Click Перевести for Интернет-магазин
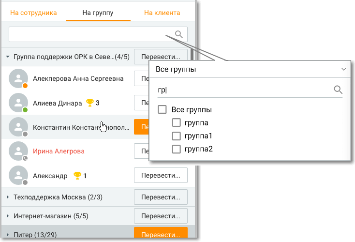Screen dimensions: 355x242 pyautogui.click(x=161, y=216)
